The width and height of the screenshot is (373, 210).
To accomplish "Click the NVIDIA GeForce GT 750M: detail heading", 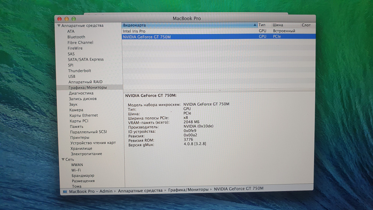I will 151,95.
